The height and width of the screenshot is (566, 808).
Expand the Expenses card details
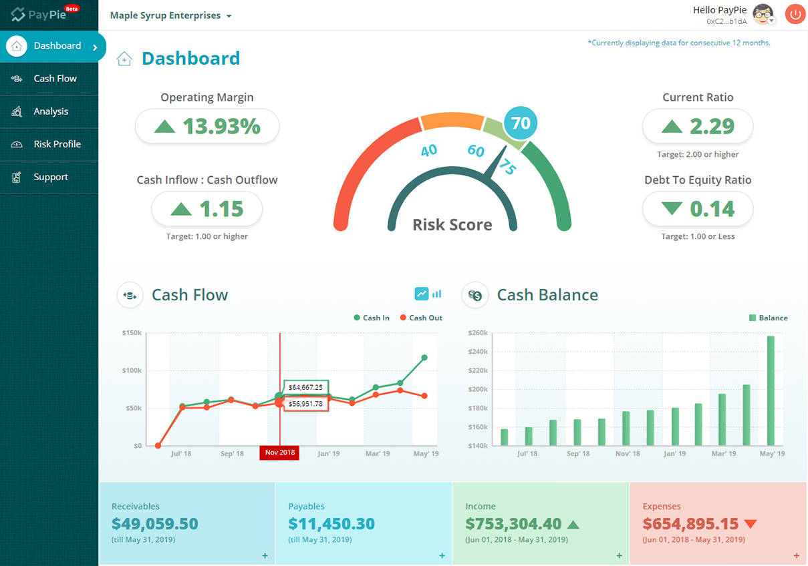coord(796,555)
